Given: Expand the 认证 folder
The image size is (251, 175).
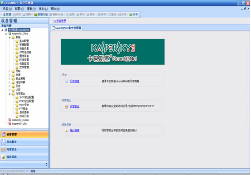Looking at the screenshot, I should tap(10, 90).
